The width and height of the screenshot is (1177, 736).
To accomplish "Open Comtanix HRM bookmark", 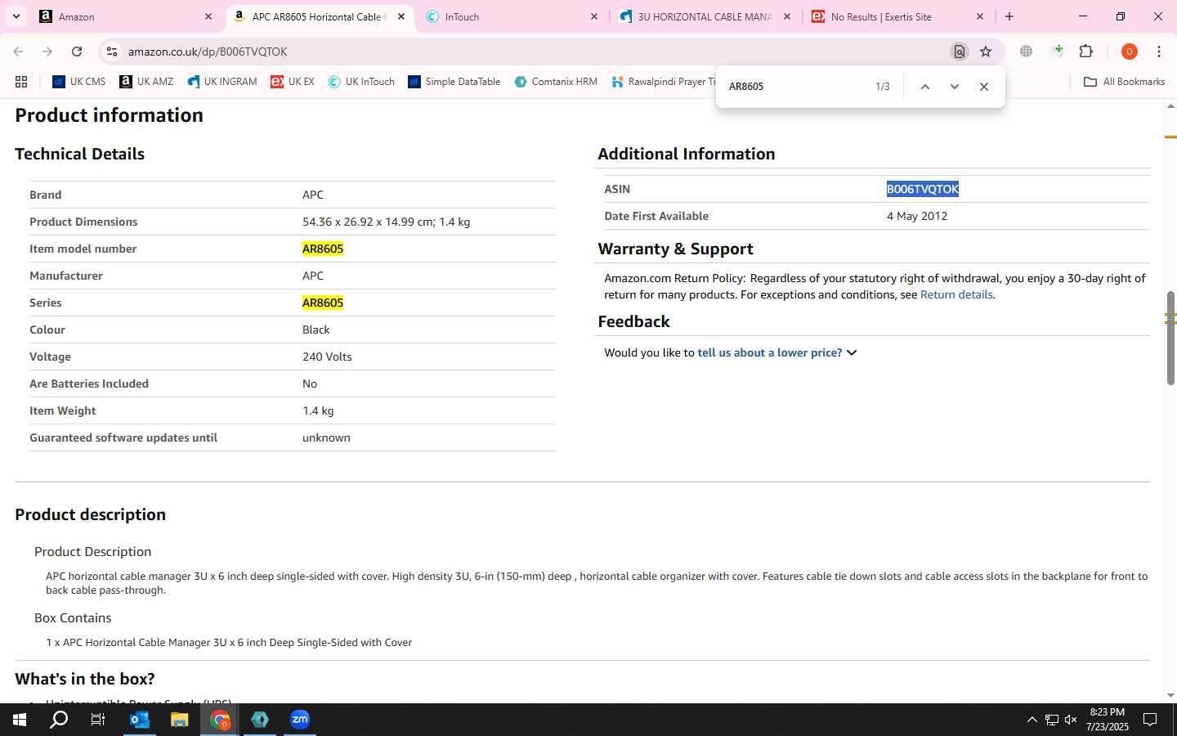I will coord(556,82).
